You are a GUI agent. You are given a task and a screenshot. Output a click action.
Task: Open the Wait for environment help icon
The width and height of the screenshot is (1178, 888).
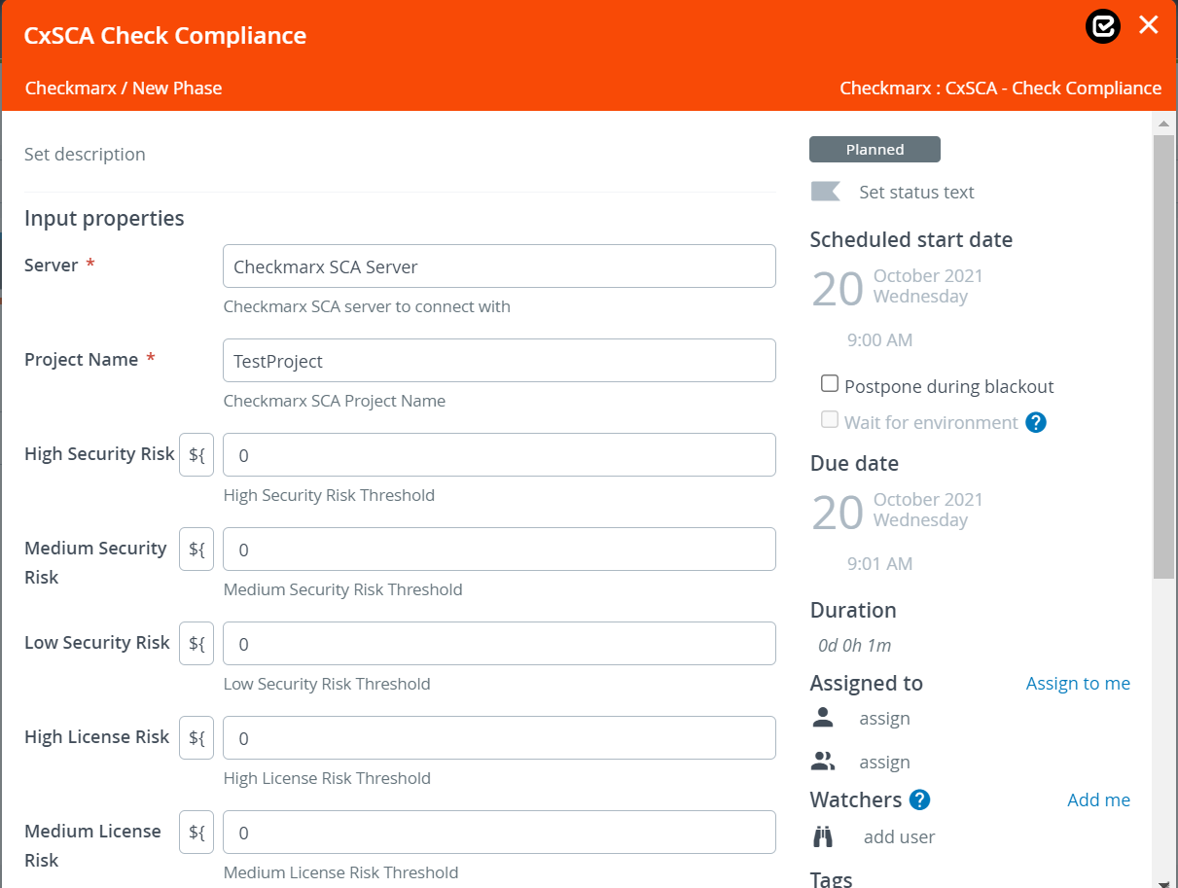[x=1036, y=422]
